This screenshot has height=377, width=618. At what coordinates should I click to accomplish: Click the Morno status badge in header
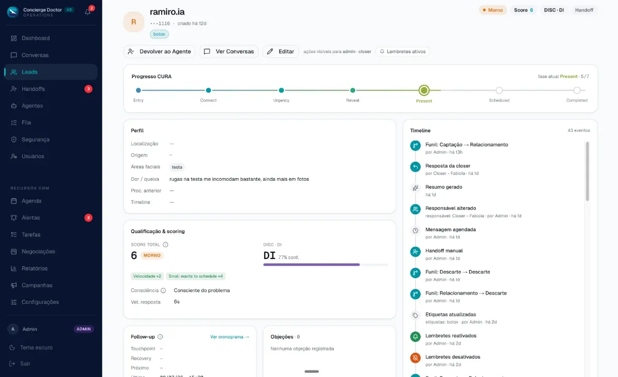click(493, 10)
